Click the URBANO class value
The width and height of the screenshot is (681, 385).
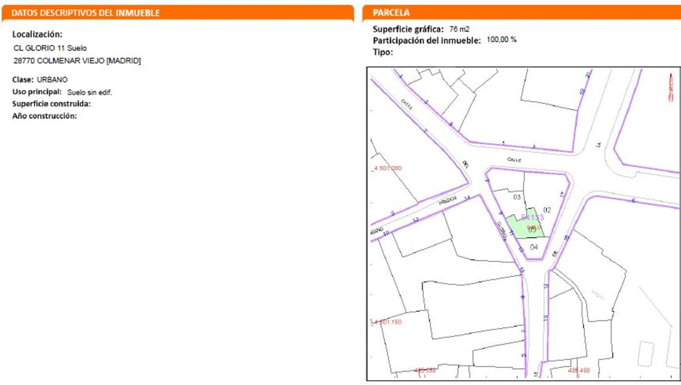52,80
